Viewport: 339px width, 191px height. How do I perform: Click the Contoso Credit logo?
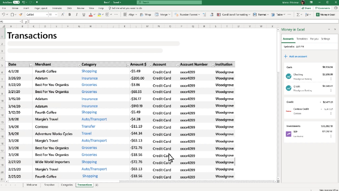(288, 111)
